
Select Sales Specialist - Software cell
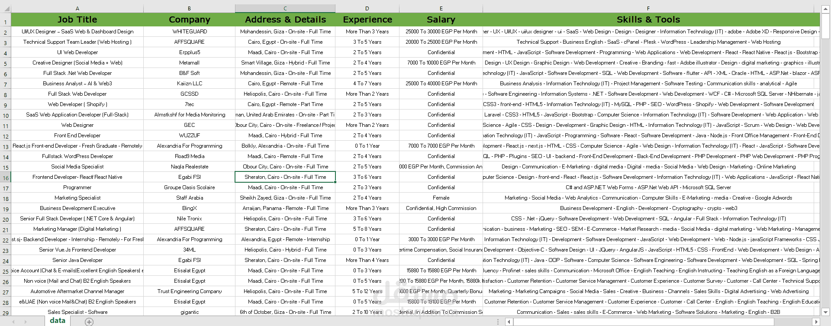(77, 312)
